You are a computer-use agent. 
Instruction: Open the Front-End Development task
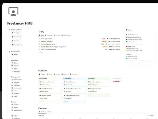48,49
